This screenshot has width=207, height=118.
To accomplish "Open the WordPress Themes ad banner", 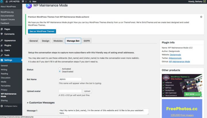I will point(182,86).
